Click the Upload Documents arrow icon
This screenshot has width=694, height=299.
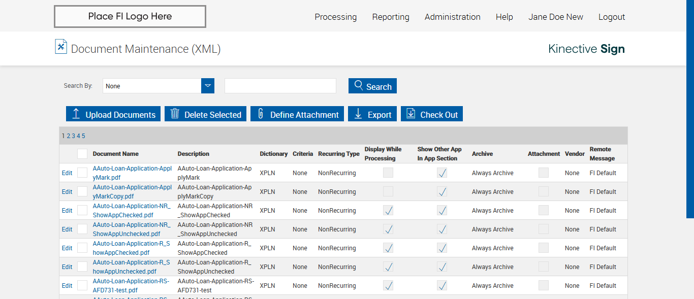coord(76,114)
